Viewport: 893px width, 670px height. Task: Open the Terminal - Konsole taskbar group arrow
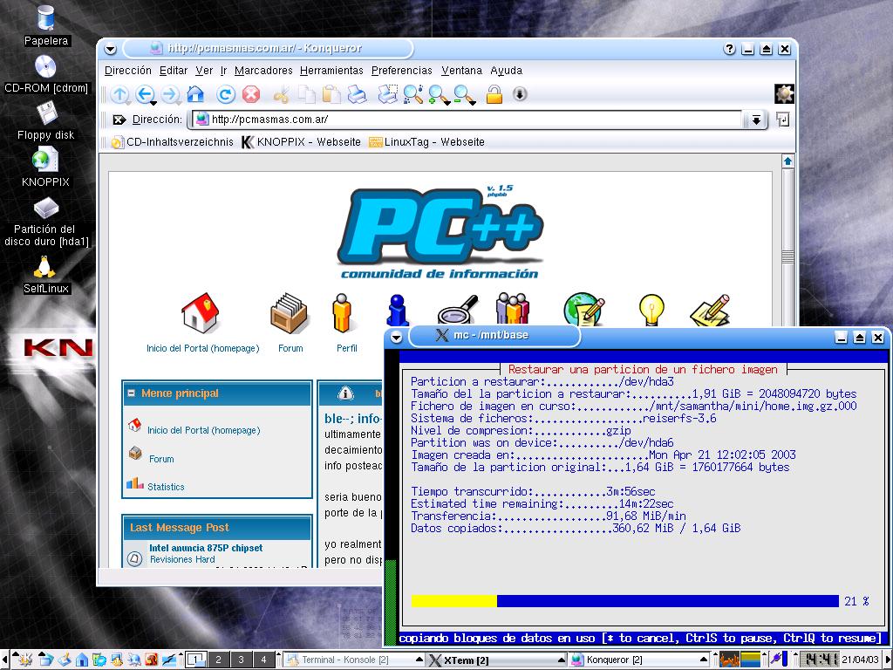pos(419,660)
